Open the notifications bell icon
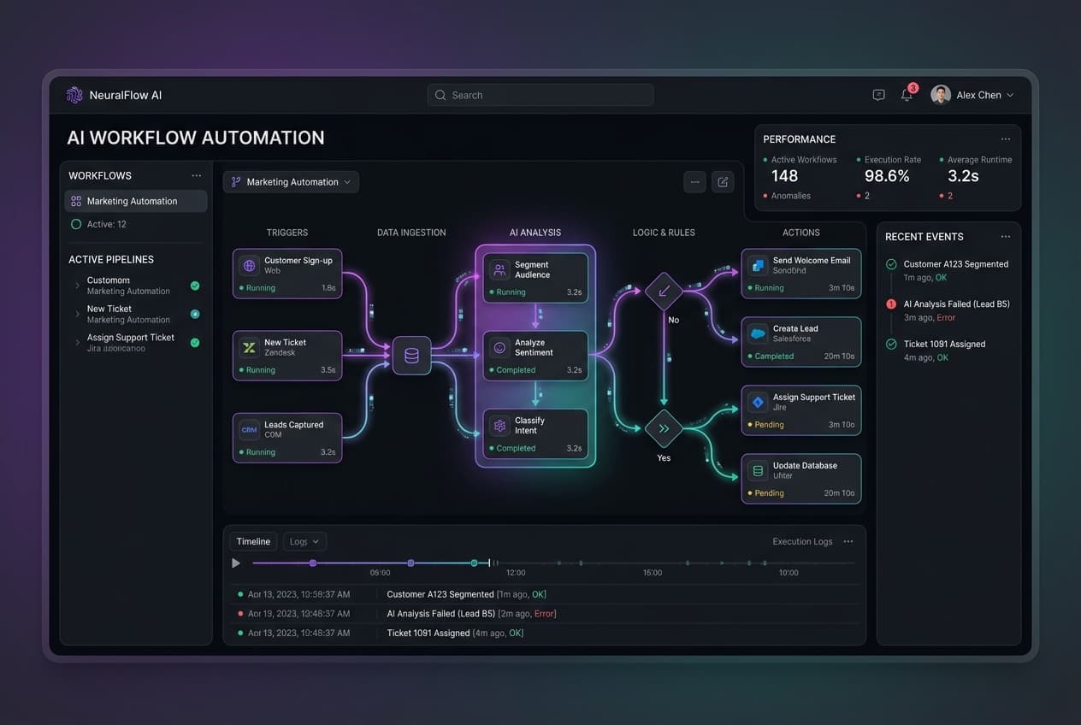The image size is (1081, 725). (907, 95)
